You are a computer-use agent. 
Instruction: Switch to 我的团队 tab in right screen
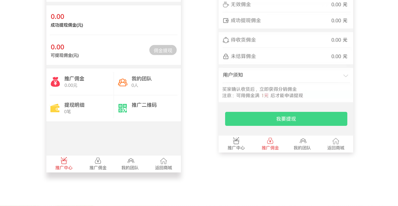(303, 144)
